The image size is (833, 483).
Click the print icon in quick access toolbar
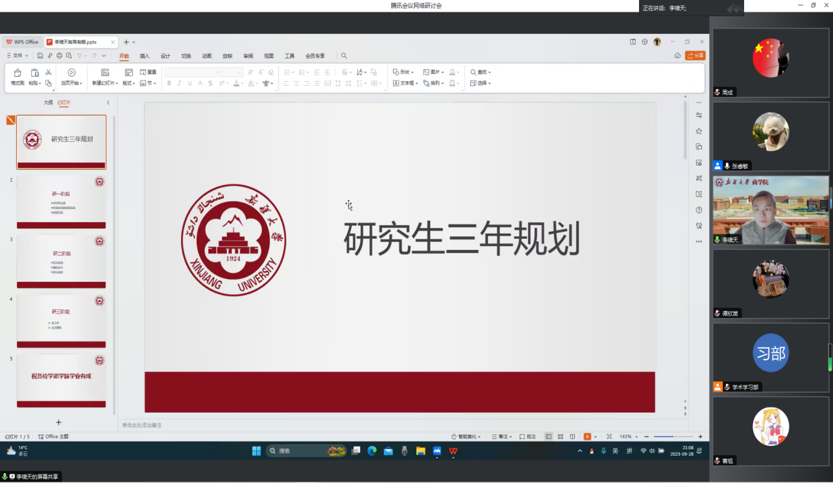coord(59,56)
